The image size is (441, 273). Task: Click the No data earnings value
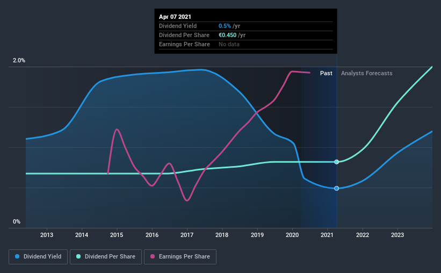(229, 44)
